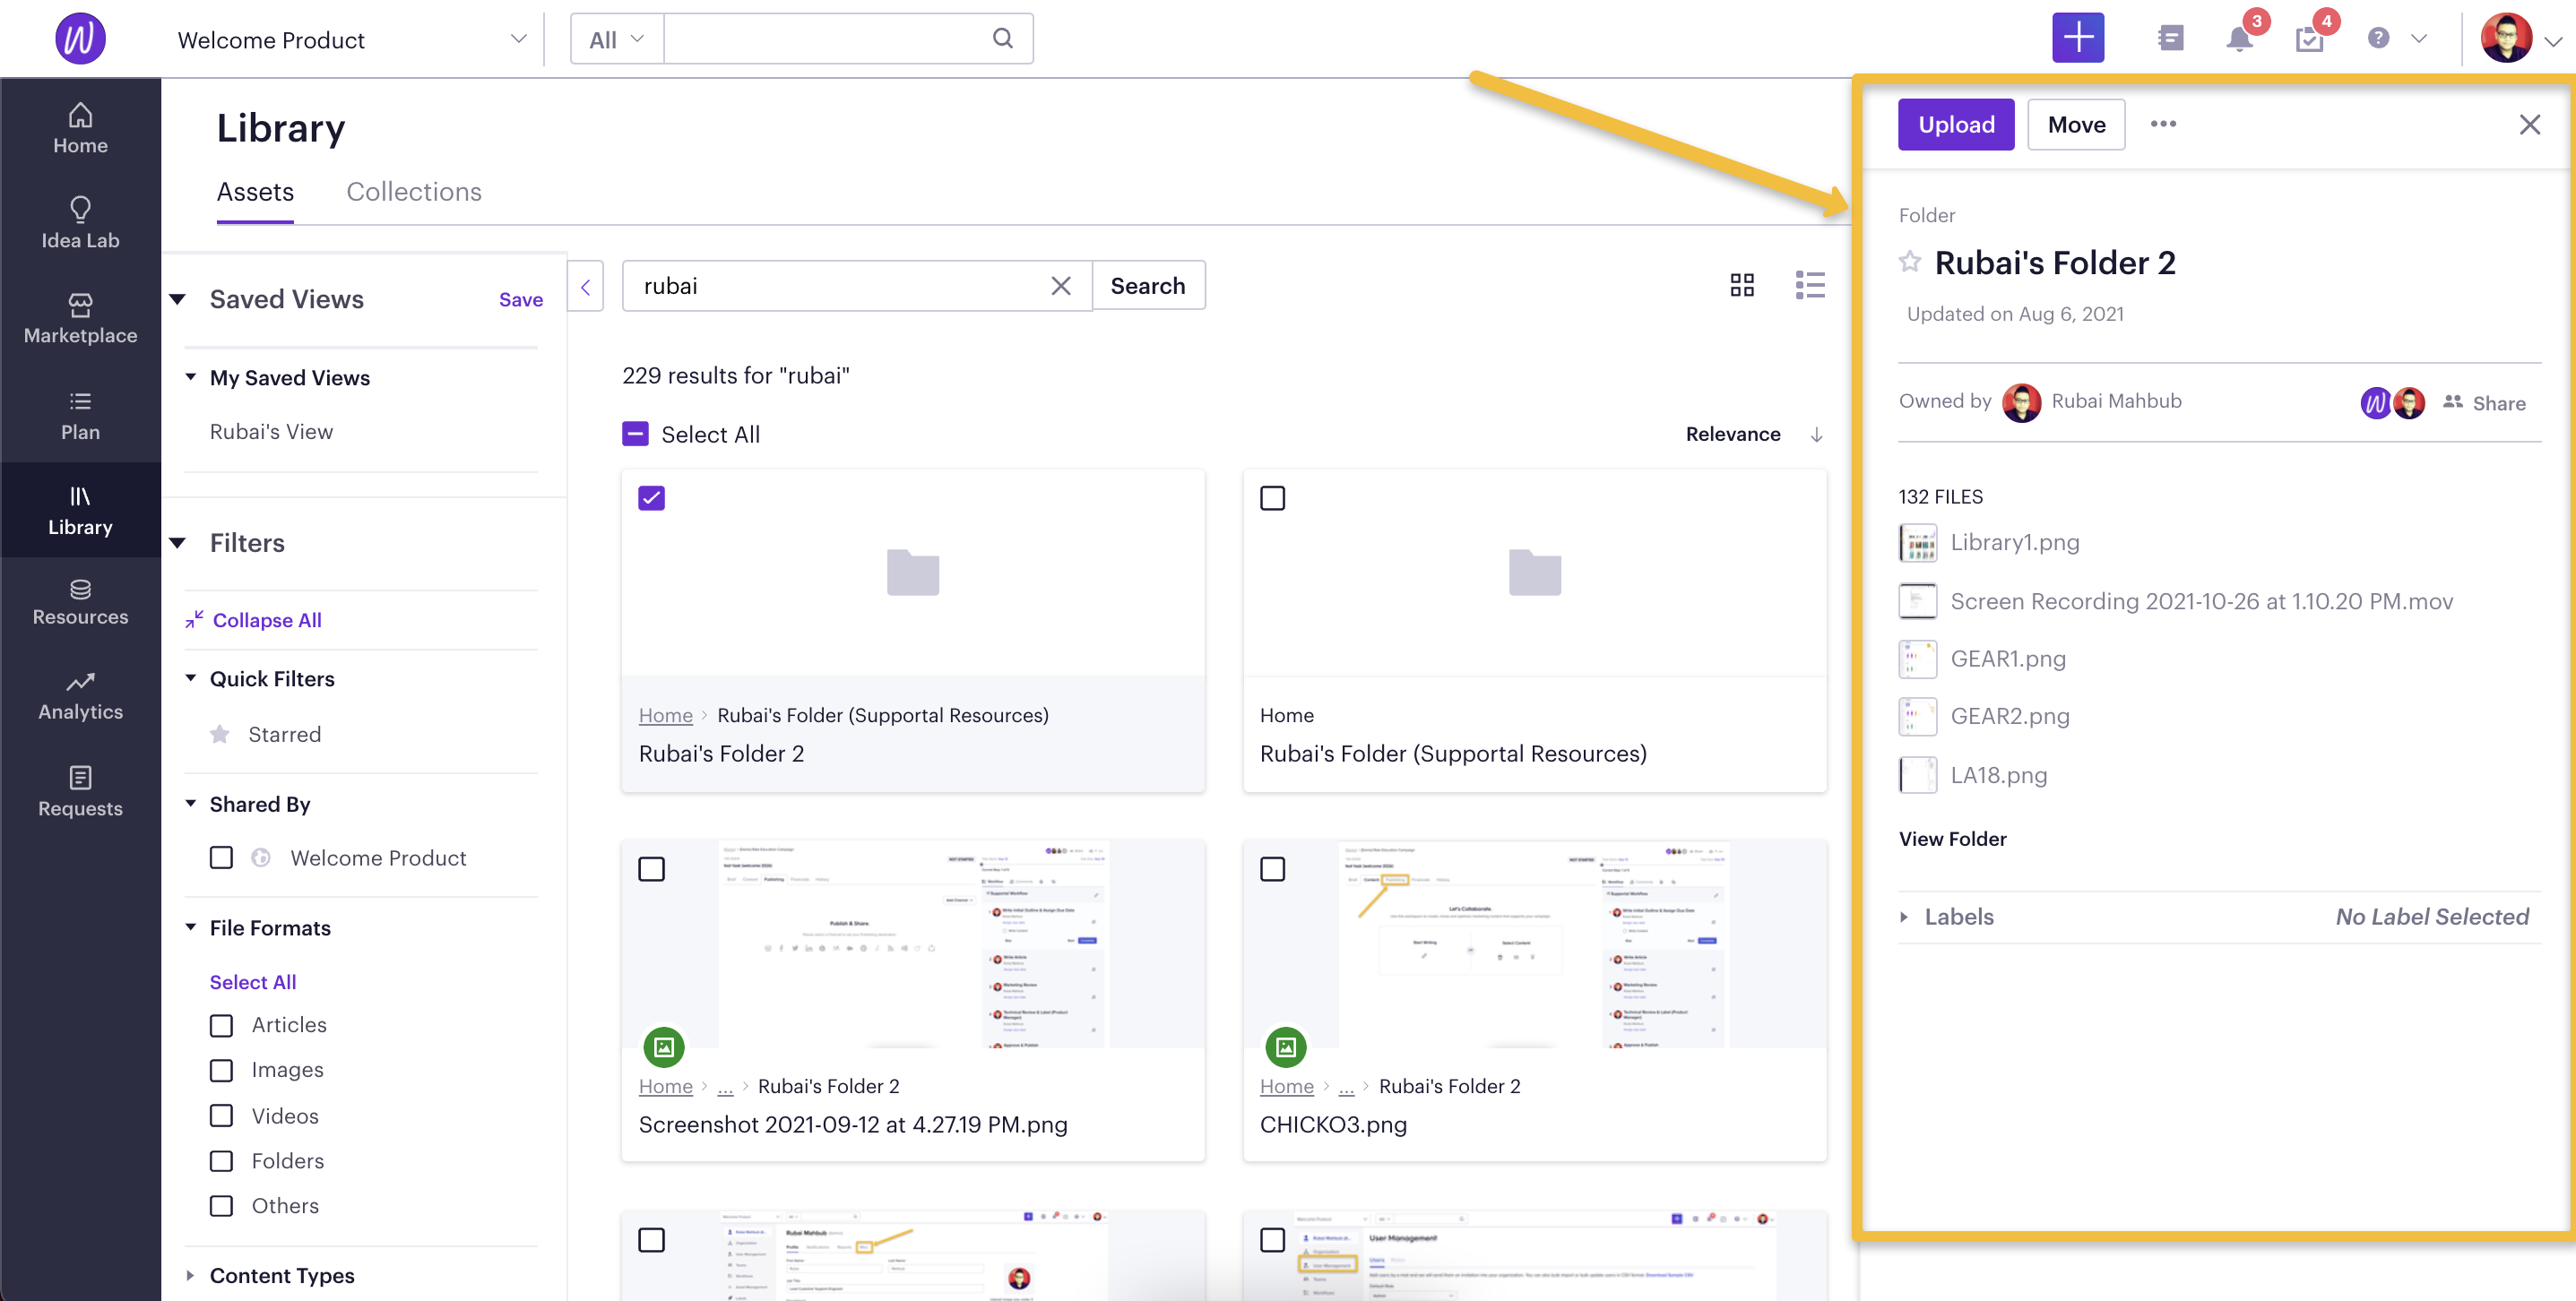The width and height of the screenshot is (2576, 1301).
Task: Open the Plan section
Action: pos(80,416)
